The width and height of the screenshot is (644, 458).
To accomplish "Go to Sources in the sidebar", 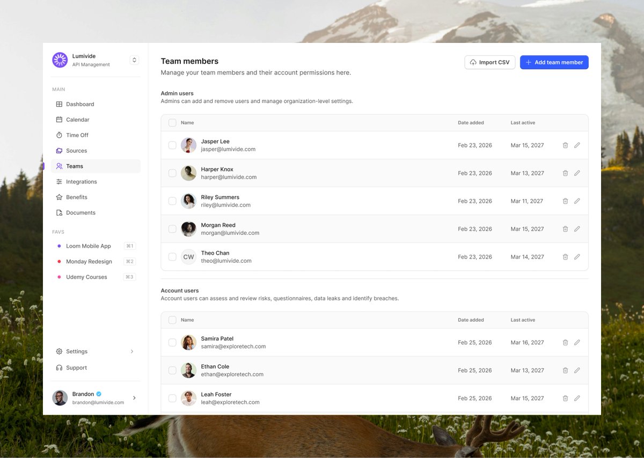I will click(x=96, y=151).
